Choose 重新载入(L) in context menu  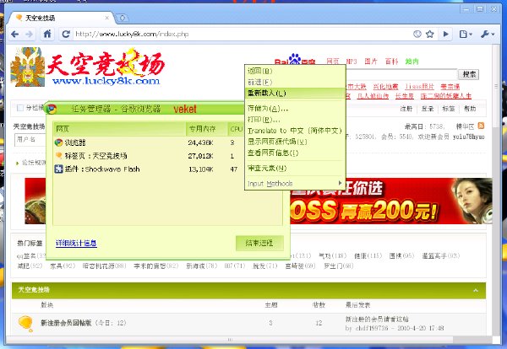click(x=295, y=94)
